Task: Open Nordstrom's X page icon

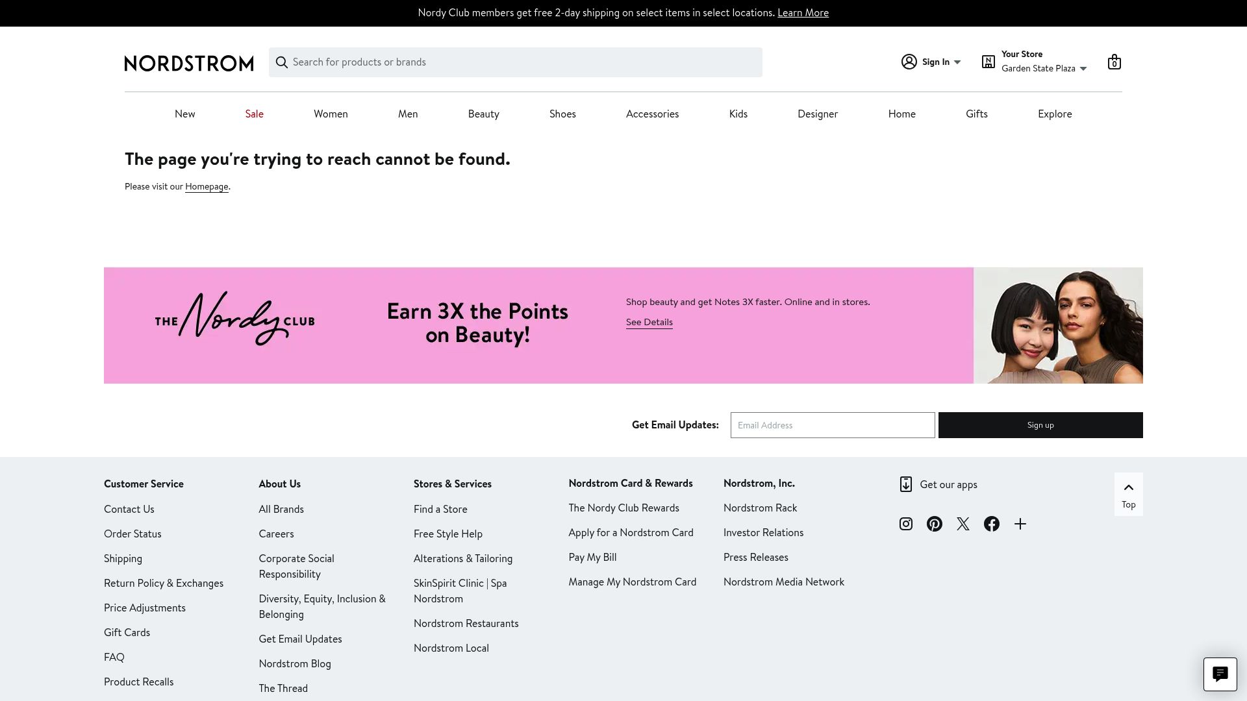Action: (x=963, y=524)
